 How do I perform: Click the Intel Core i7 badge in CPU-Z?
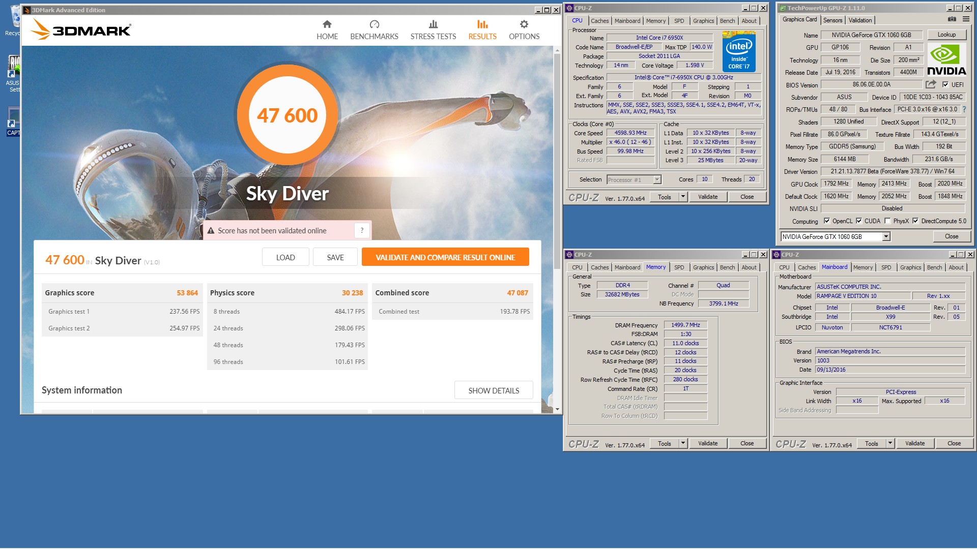click(x=739, y=51)
